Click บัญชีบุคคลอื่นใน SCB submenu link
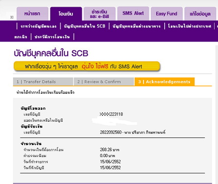Screen dimensions: 218x184 85,26
